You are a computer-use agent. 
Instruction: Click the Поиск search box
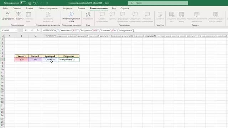[x=158, y=3]
